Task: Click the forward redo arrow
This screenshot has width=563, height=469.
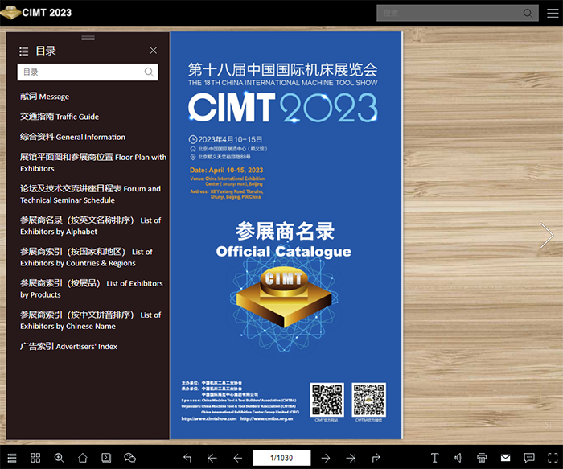Action: click(376, 458)
